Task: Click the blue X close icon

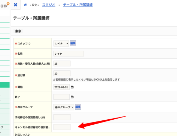Action: 16,5
